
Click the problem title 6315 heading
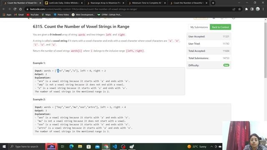(81, 27)
